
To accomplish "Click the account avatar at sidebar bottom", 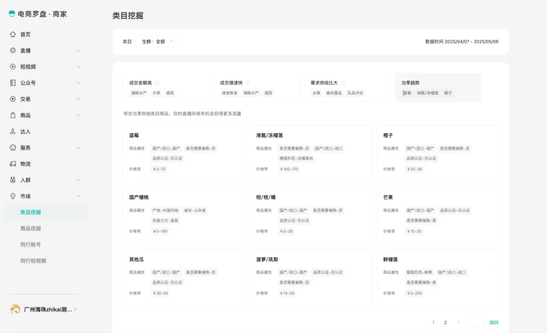I will tap(15, 309).
